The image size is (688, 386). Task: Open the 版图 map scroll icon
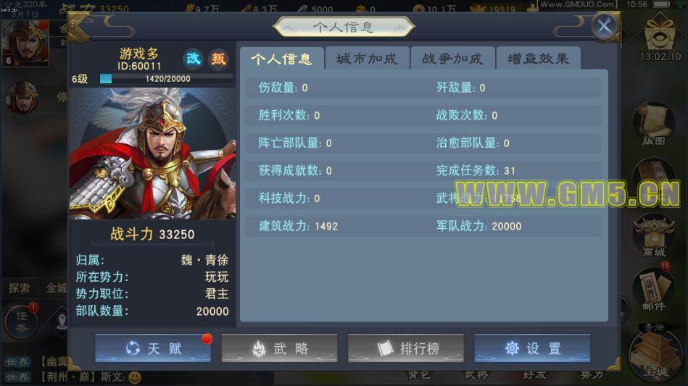pos(653,125)
